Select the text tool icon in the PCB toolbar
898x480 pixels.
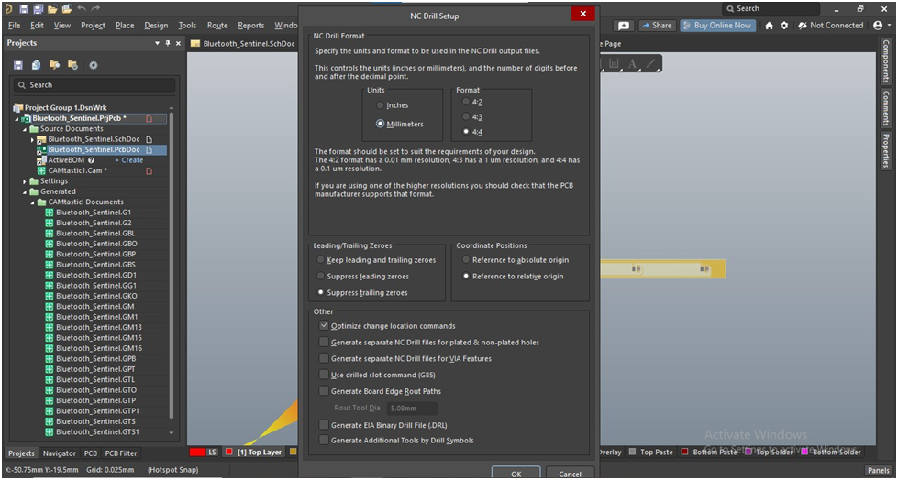tap(632, 64)
